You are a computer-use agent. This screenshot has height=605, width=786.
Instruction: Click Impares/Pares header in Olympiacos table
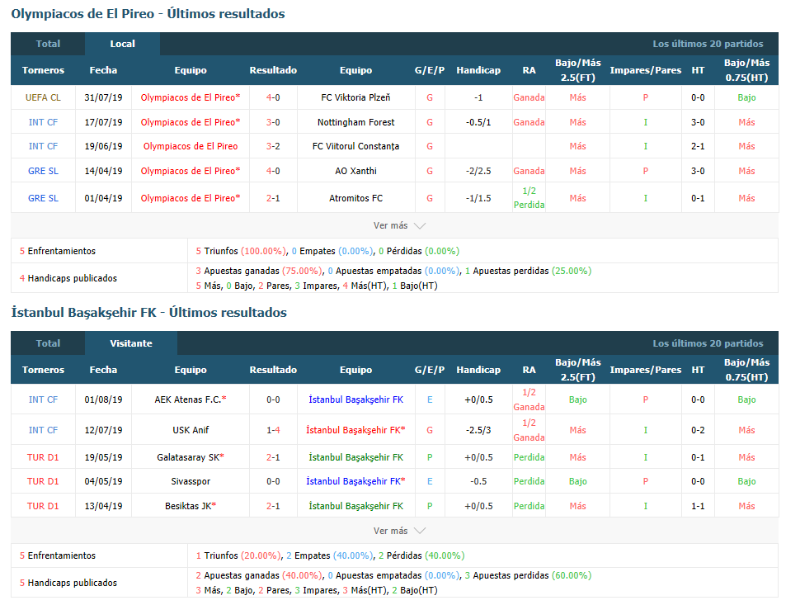pos(646,70)
